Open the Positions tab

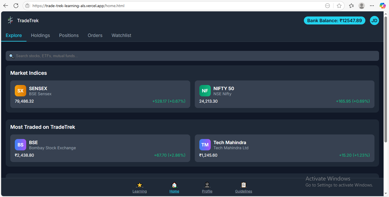pyautogui.click(x=69, y=35)
